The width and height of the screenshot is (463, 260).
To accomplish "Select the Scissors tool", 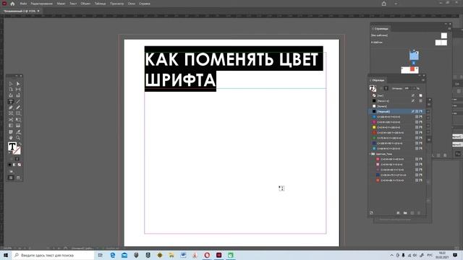I will click(x=11, y=120).
